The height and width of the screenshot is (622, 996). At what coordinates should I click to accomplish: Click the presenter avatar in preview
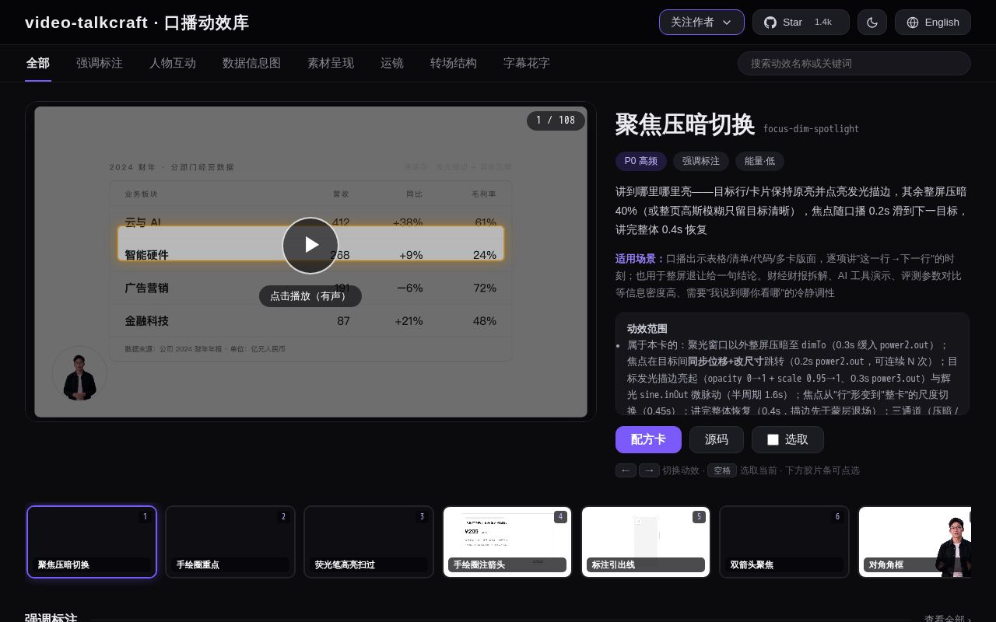pos(79,374)
